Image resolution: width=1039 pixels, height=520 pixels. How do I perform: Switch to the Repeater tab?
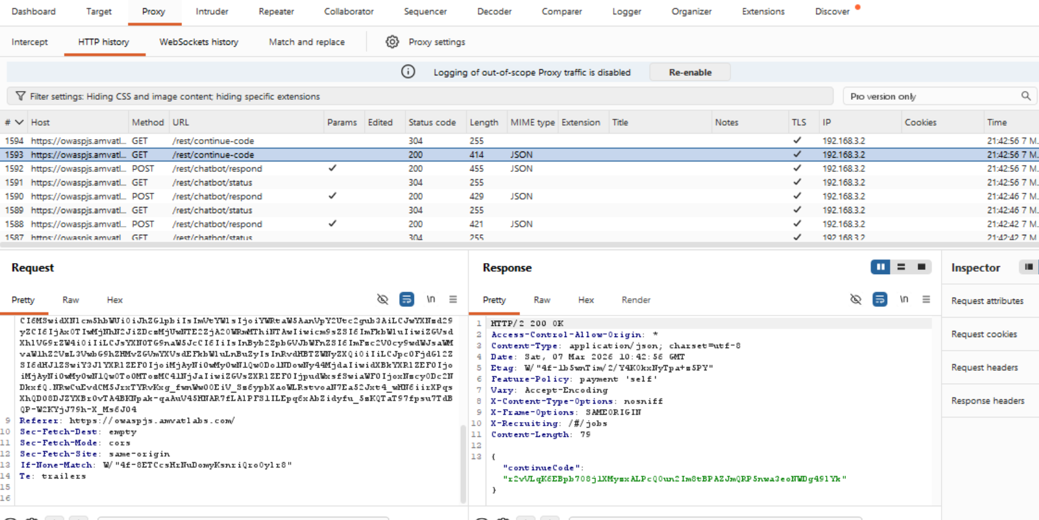click(276, 12)
